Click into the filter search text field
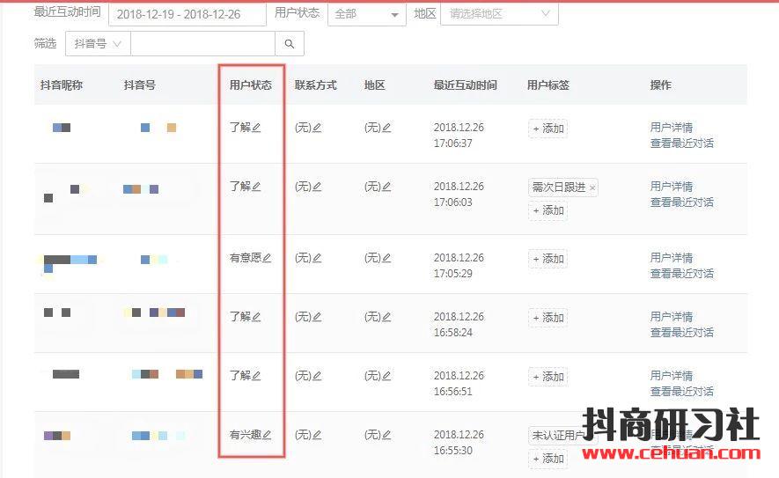The width and height of the screenshot is (779, 478). tap(202, 43)
